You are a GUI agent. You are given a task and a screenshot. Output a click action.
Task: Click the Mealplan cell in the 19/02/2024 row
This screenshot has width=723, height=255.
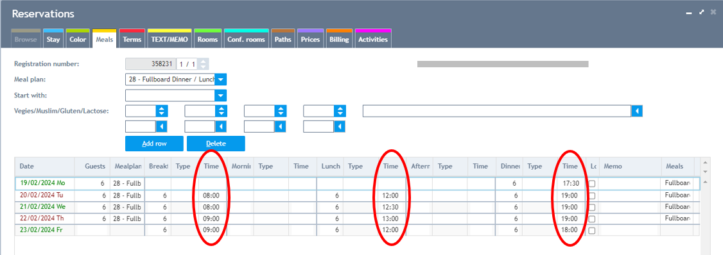[126, 183]
